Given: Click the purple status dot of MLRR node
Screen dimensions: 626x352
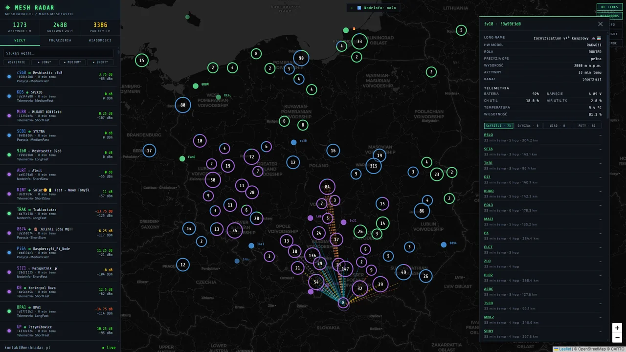Looking at the screenshot, I should 9,115.
